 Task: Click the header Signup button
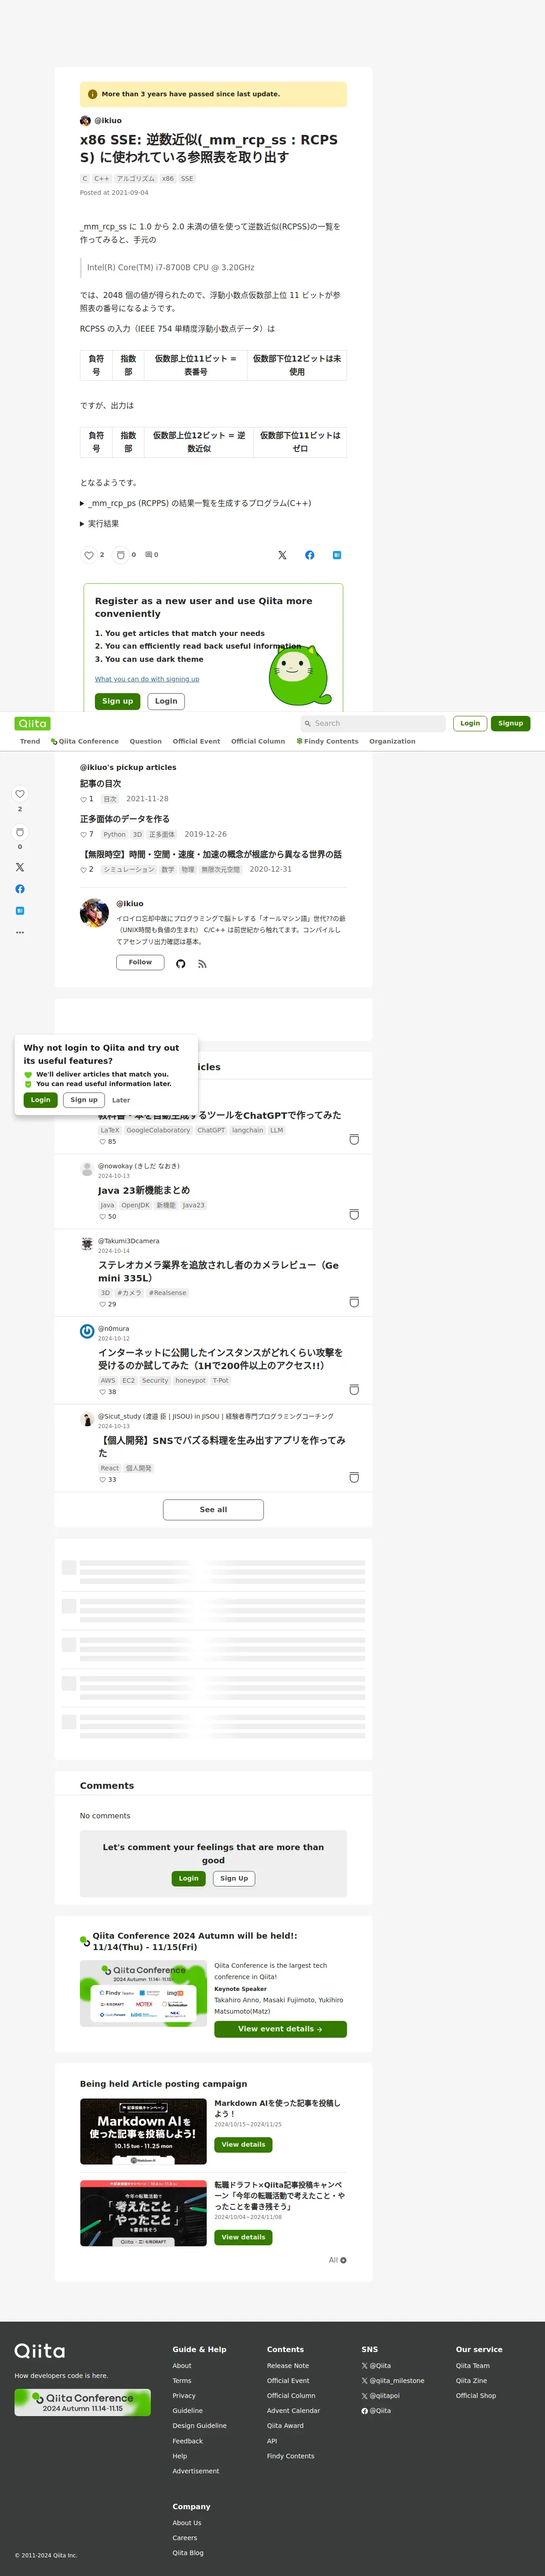[511, 723]
